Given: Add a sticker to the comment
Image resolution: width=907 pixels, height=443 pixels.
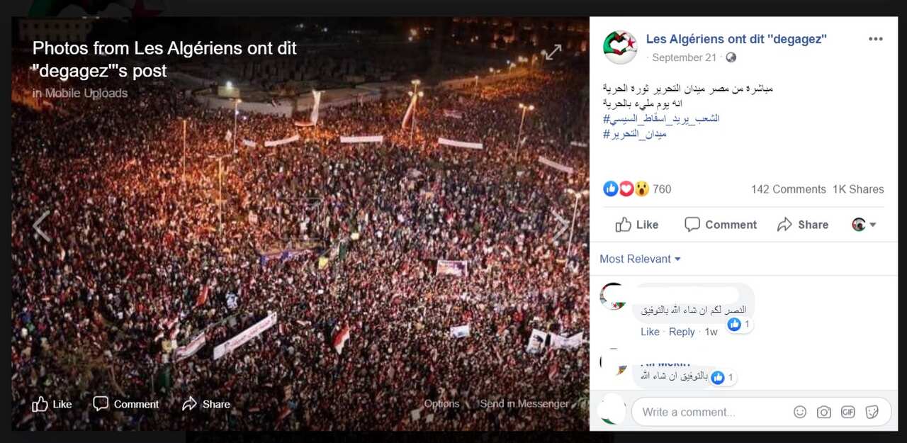Looking at the screenshot, I should (x=872, y=412).
